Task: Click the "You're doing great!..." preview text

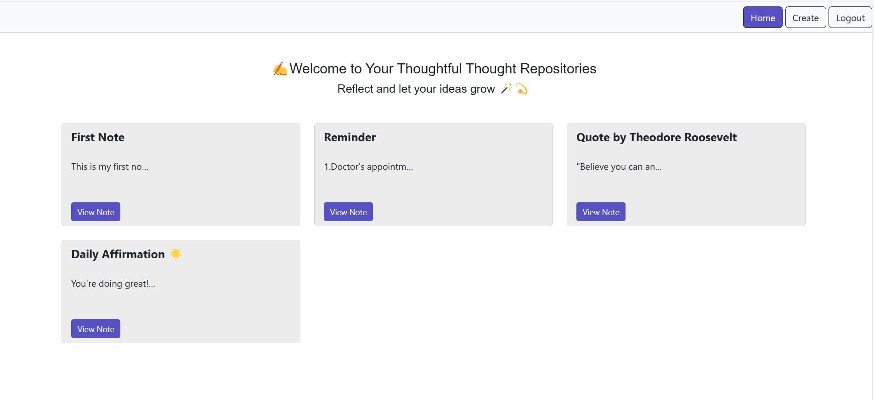Action: pos(113,283)
